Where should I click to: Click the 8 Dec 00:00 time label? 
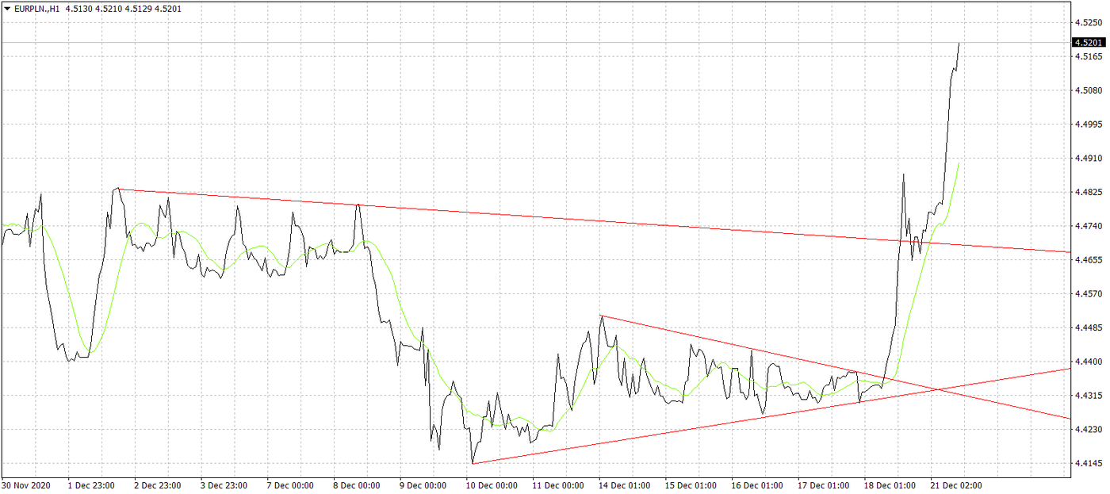tap(358, 485)
